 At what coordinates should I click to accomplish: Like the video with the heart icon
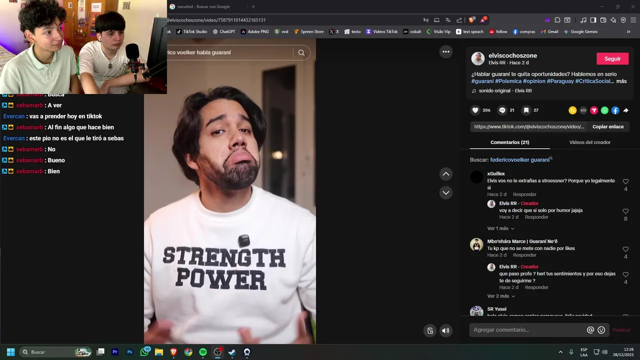(475, 110)
